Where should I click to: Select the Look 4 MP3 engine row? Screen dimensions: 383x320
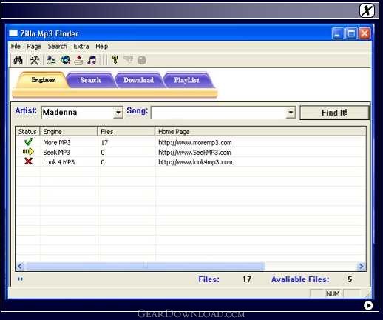click(x=191, y=162)
